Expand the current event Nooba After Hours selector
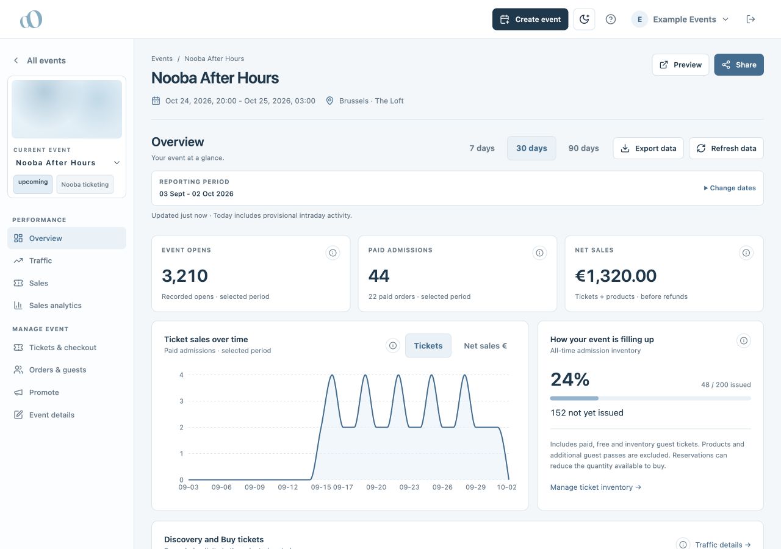 click(x=67, y=163)
